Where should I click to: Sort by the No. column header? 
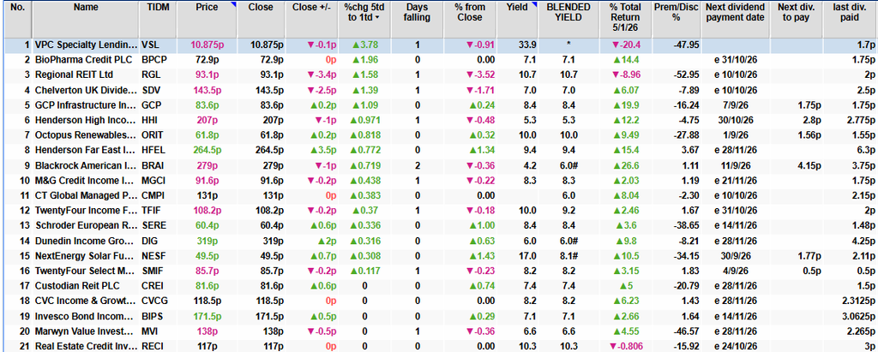click(17, 19)
